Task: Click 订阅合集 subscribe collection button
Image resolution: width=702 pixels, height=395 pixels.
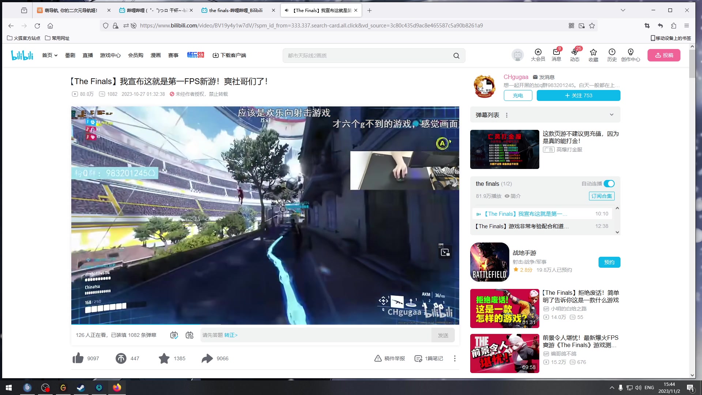Action: 601,196
